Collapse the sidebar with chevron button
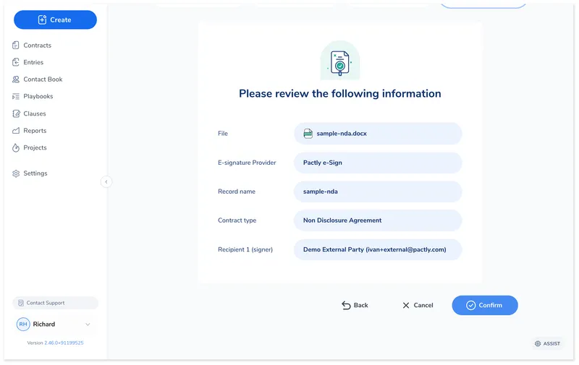 [106, 181]
